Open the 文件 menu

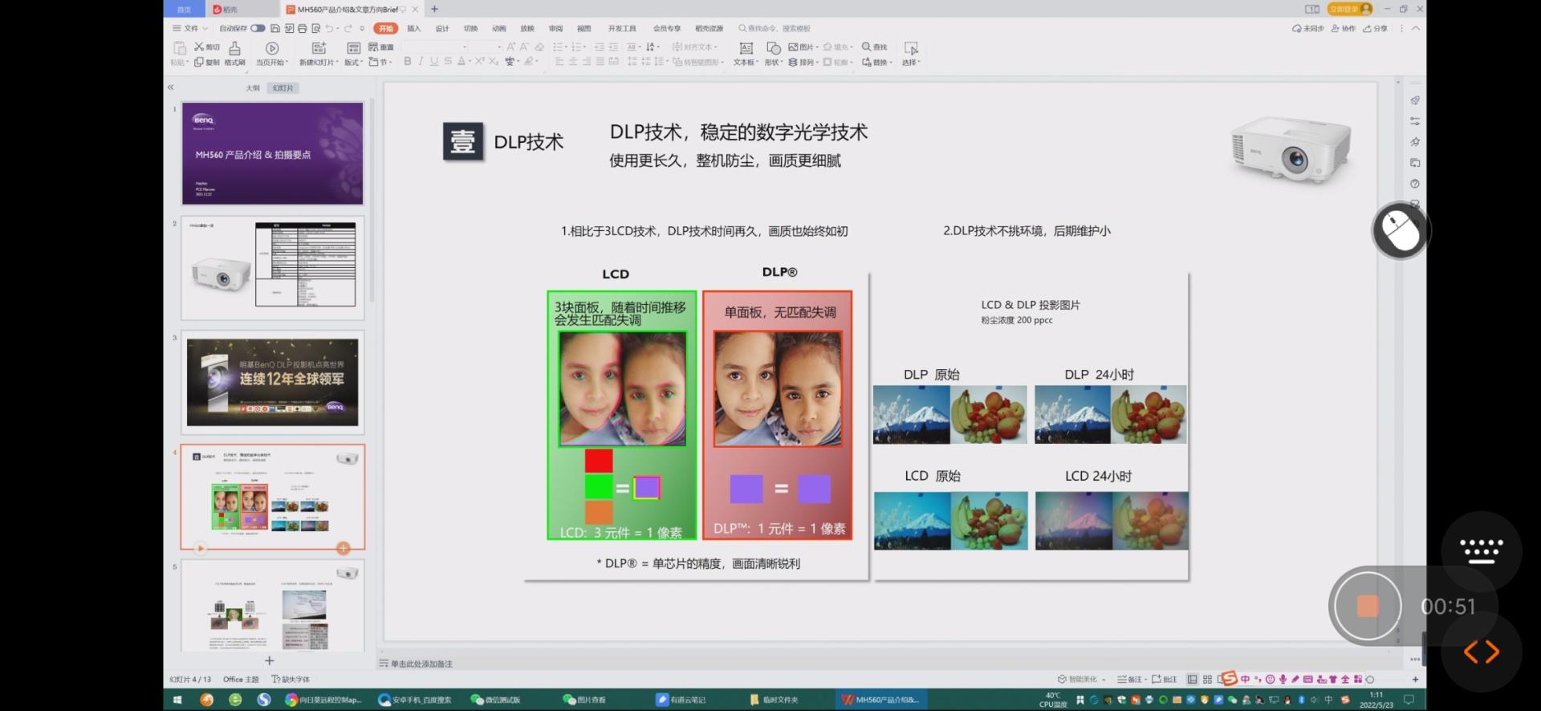coord(190,28)
